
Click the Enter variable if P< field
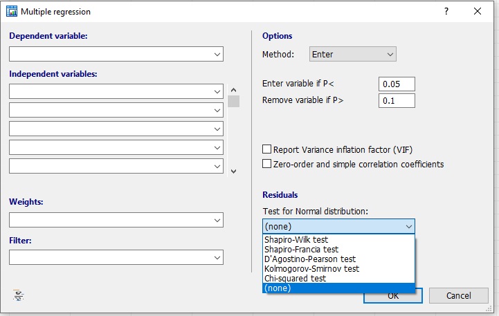pyautogui.click(x=397, y=84)
